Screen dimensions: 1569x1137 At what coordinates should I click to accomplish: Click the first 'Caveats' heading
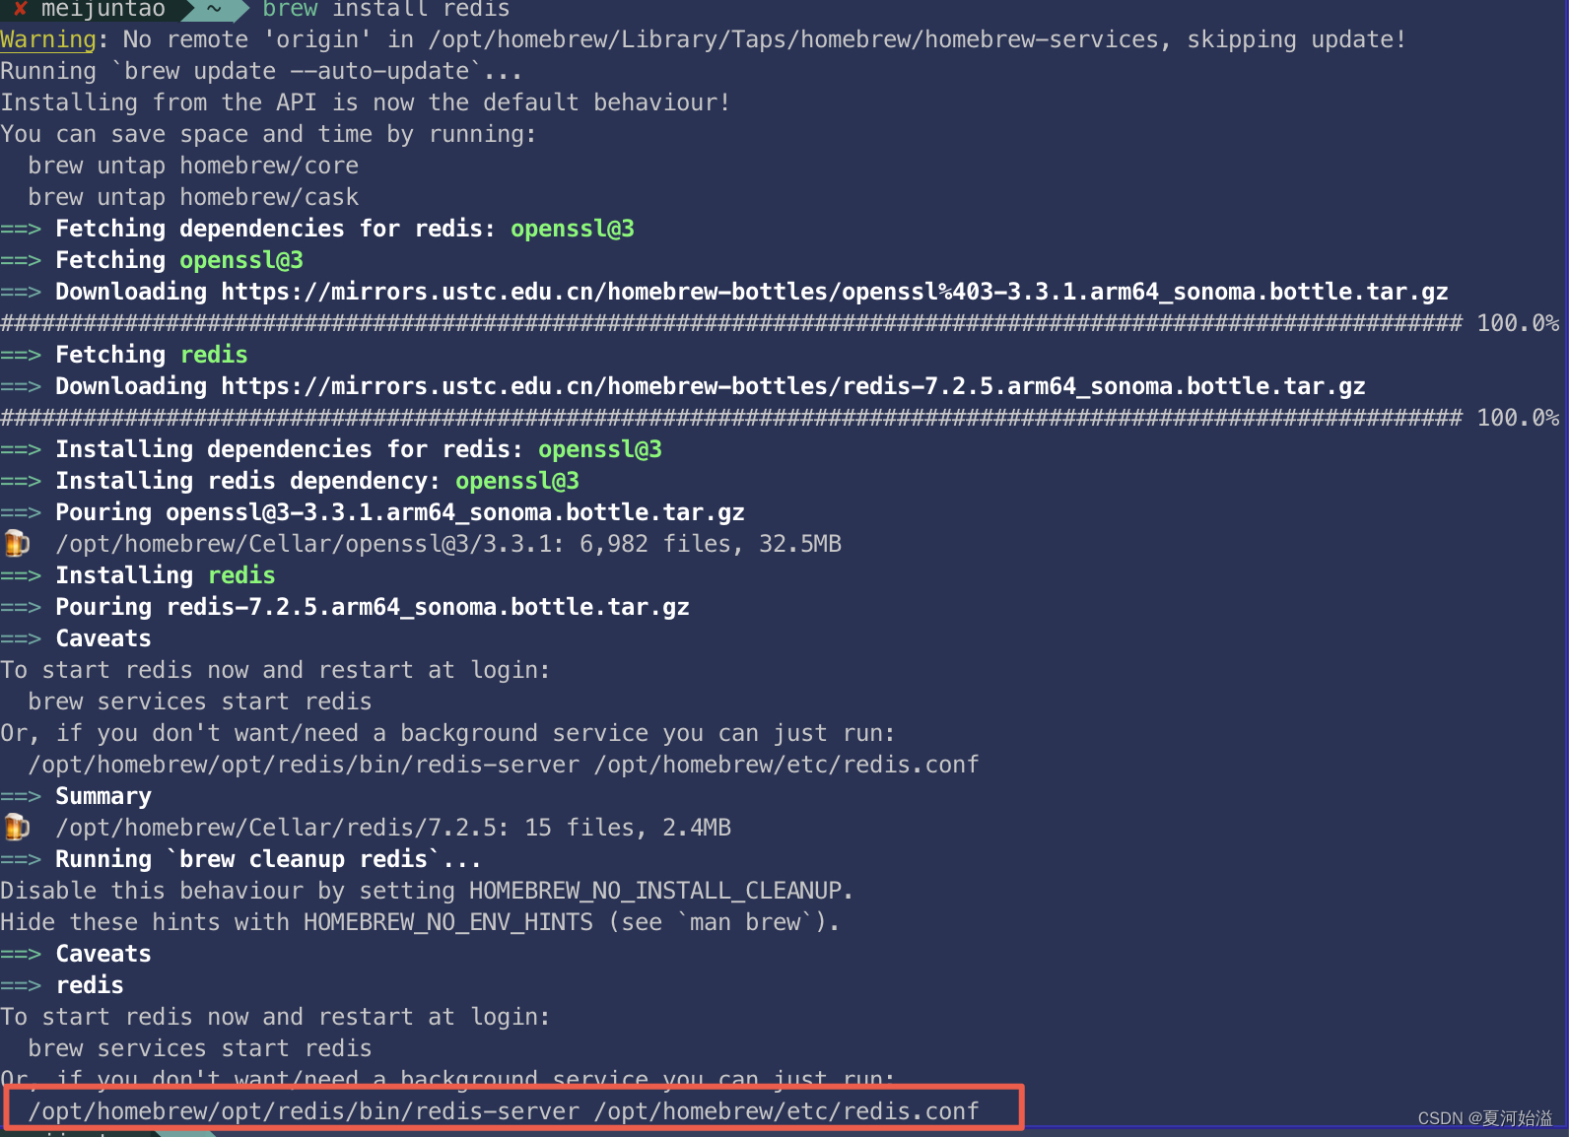coord(103,638)
